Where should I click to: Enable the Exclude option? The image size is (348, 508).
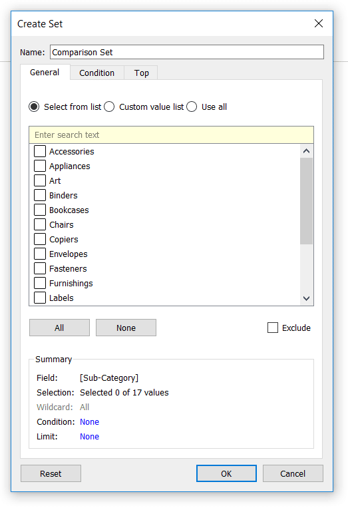click(x=273, y=328)
